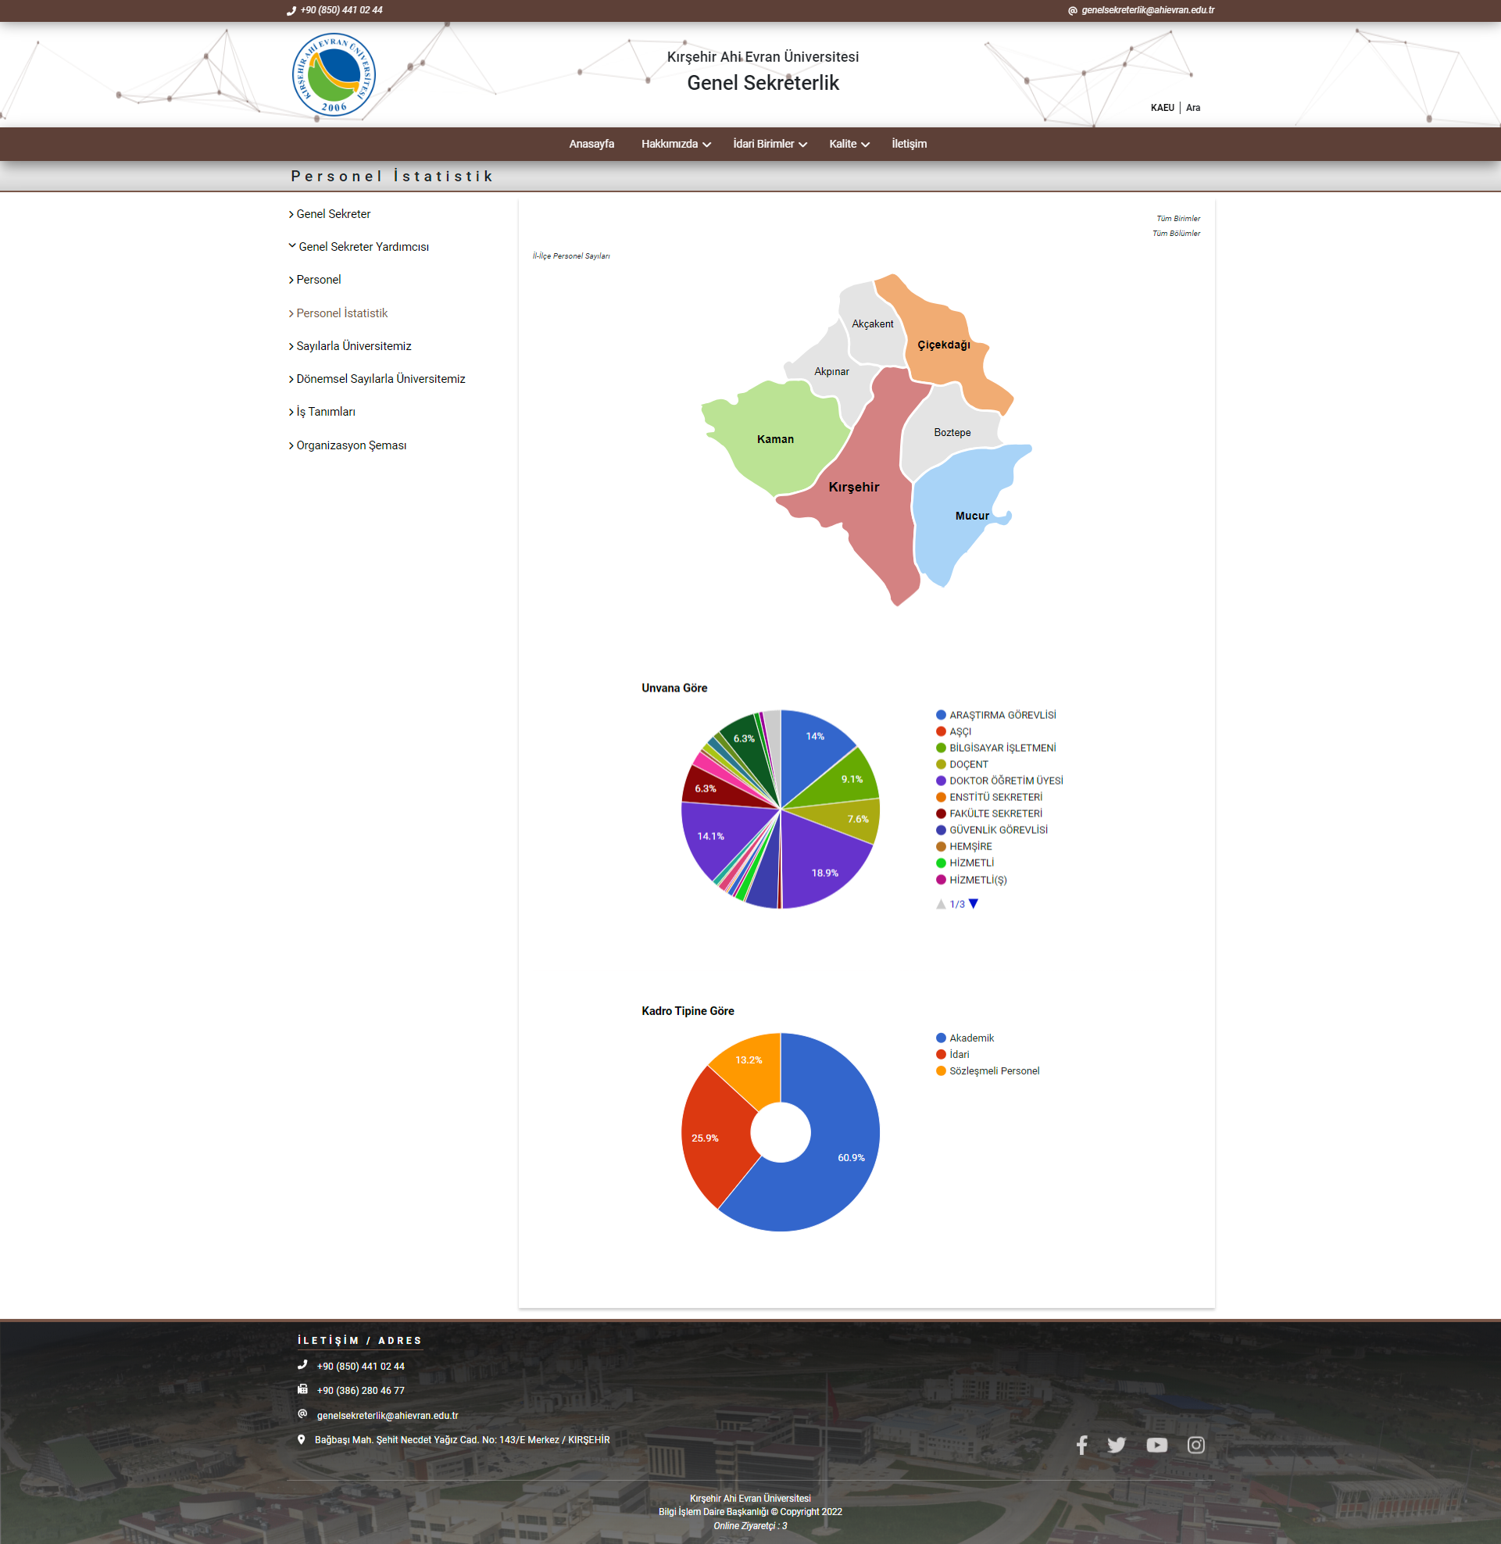The width and height of the screenshot is (1501, 1544).
Task: Click Akademik legend swatch
Action: (x=941, y=1038)
